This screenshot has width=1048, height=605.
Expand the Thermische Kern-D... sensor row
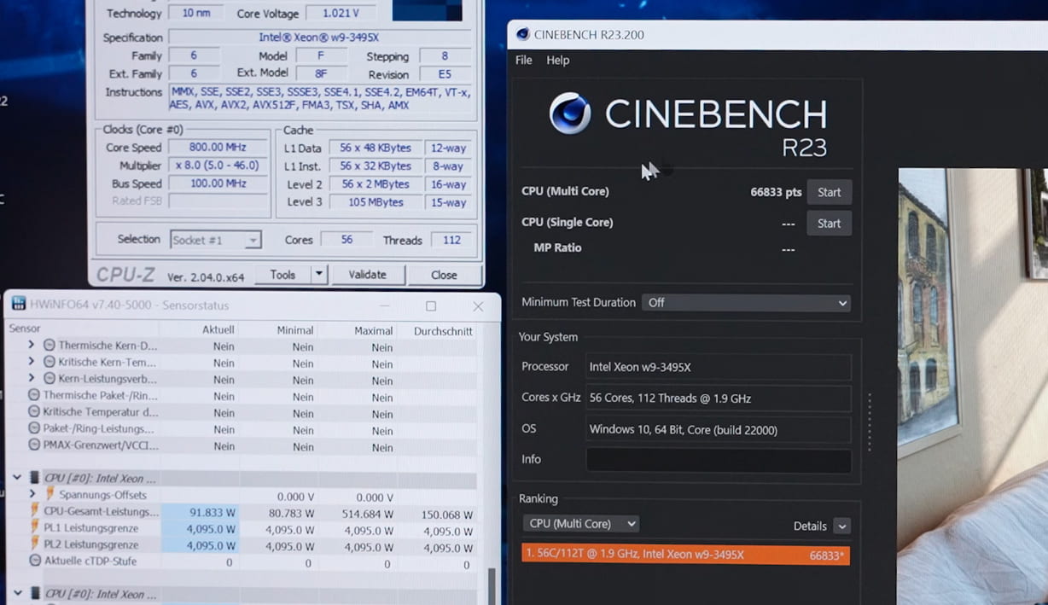[32, 346]
